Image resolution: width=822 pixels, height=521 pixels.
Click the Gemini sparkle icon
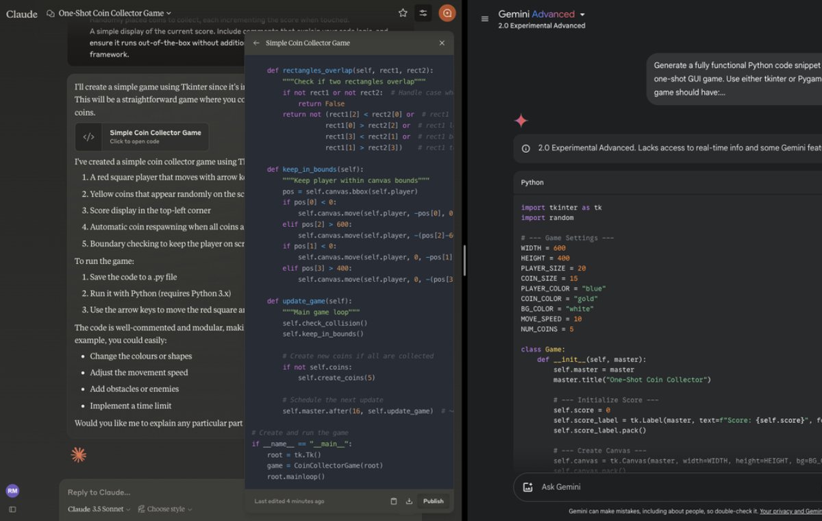coord(521,120)
